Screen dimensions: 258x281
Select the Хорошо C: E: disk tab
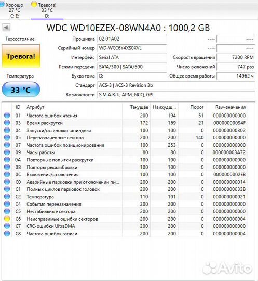(12, 10)
